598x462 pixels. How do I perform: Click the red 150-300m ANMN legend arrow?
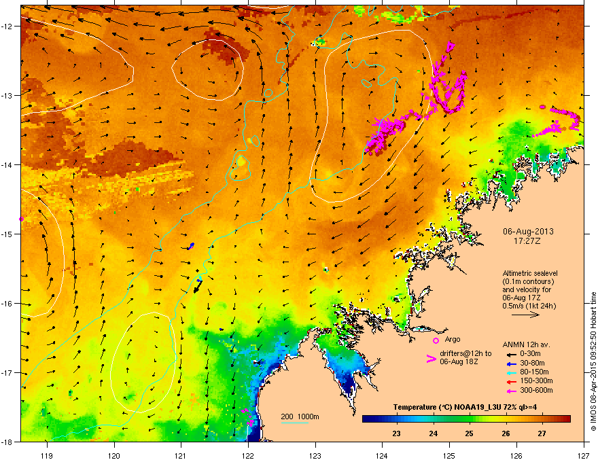[x=511, y=382]
